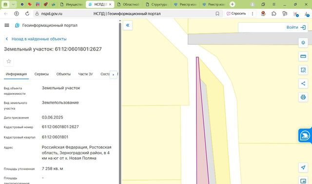Click the share map icon
The image size is (312, 184).
click(303, 84)
